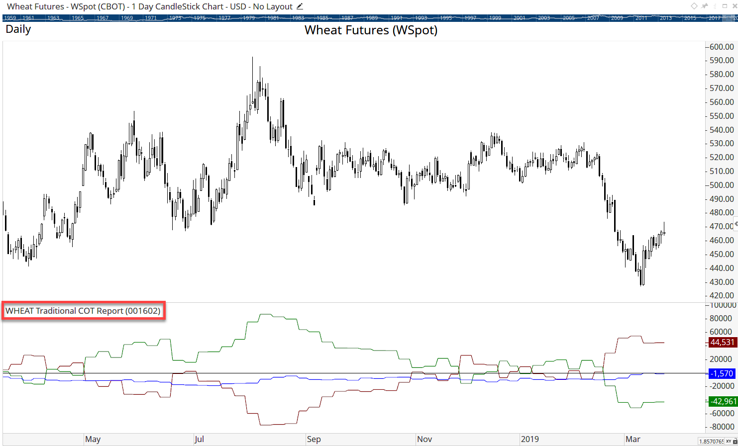Click the 600.00 price axis label

click(722, 47)
